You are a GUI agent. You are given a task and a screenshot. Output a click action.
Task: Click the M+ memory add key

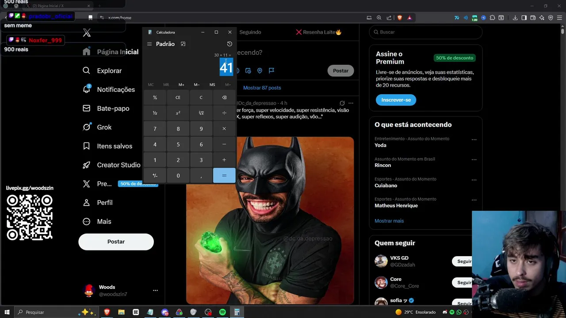(181, 85)
